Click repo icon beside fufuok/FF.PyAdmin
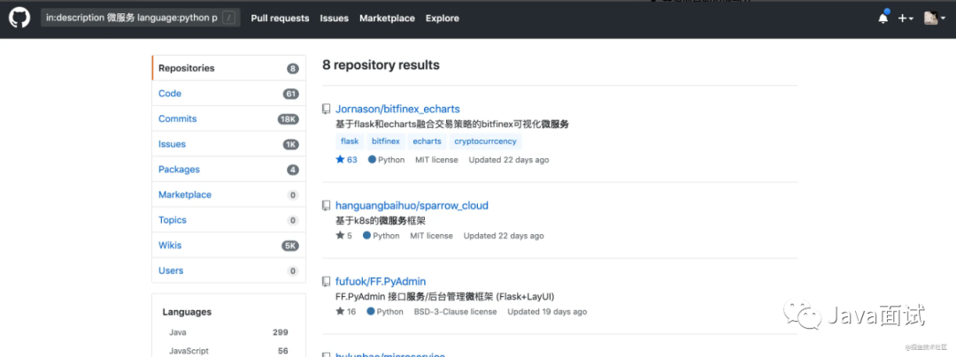The height and width of the screenshot is (357, 956). click(x=326, y=282)
